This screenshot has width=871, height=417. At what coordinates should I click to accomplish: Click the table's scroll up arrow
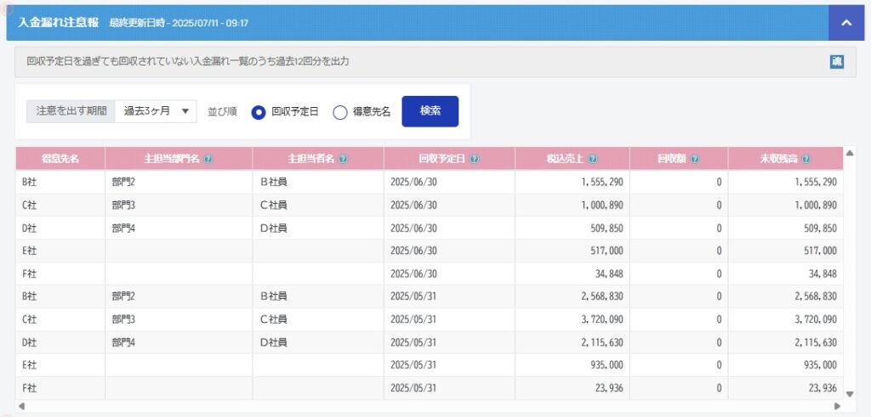[850, 153]
